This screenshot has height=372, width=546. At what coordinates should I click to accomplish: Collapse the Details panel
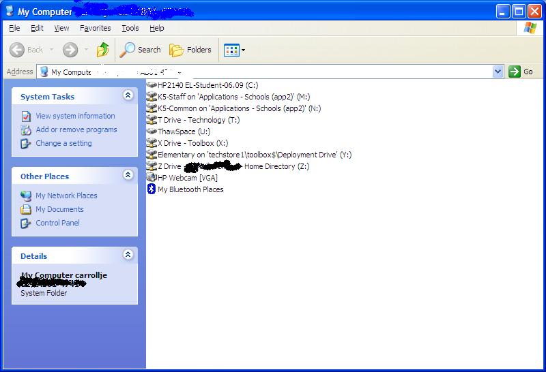tap(128, 255)
